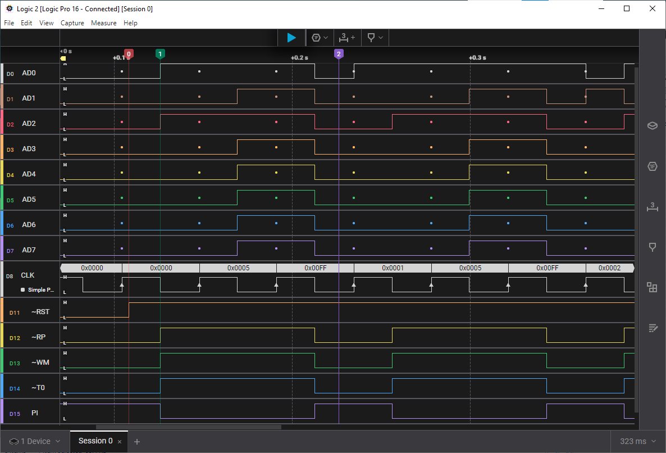Open the View menu
The height and width of the screenshot is (453, 666).
[46, 23]
